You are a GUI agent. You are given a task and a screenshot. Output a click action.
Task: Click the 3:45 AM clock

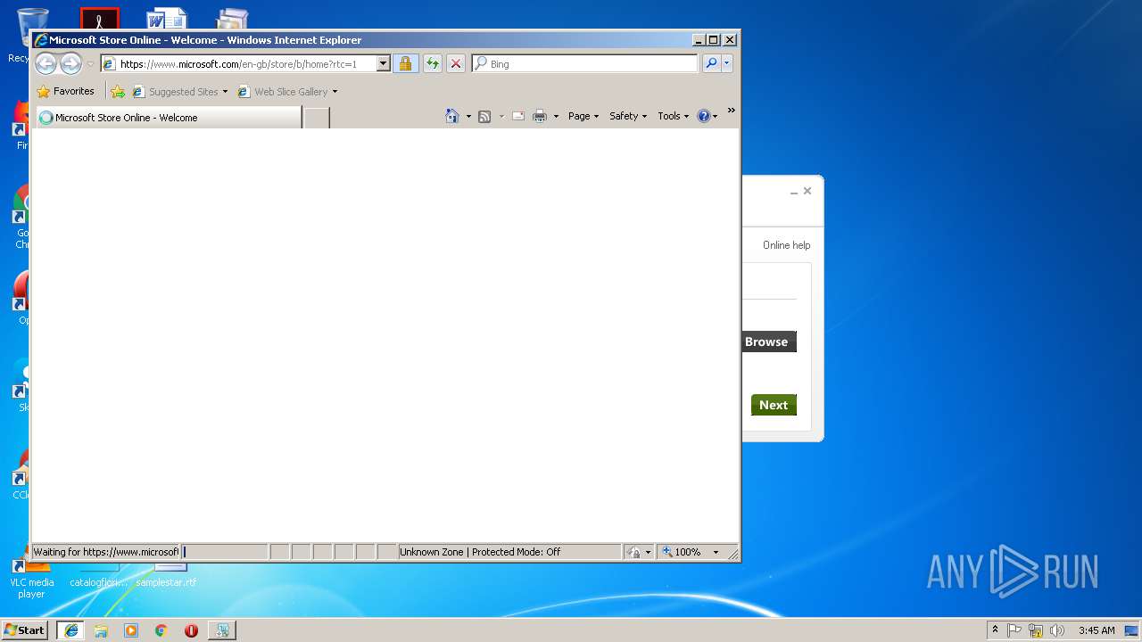[x=1096, y=630]
